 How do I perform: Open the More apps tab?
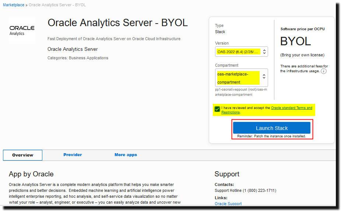[126, 155]
